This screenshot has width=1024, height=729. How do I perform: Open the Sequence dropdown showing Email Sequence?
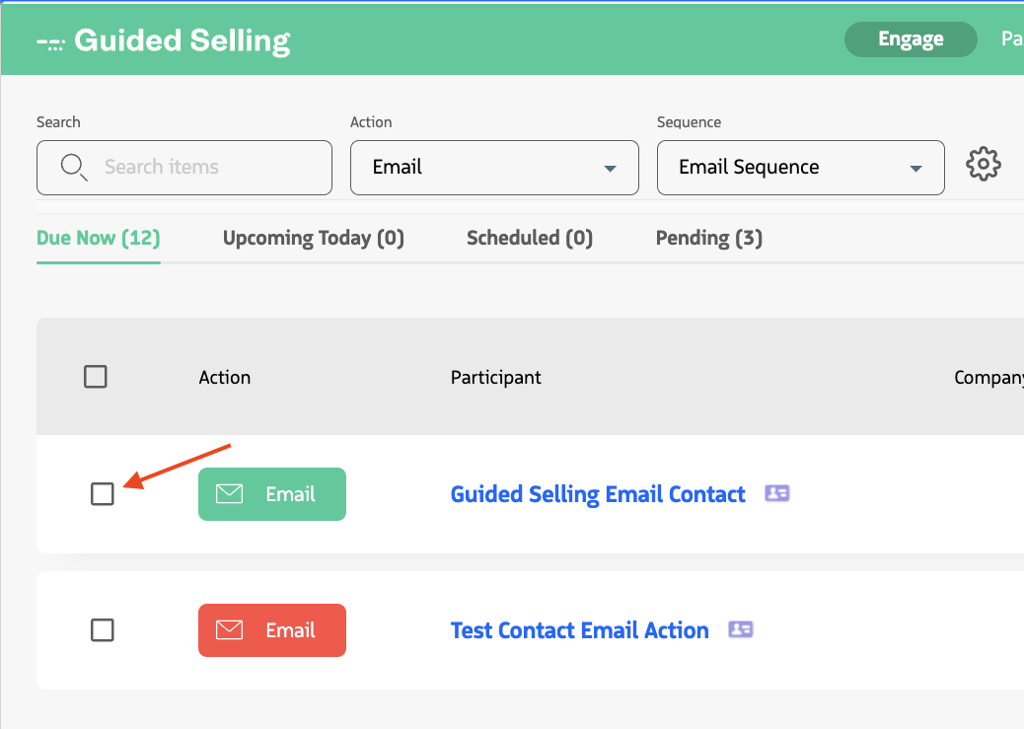pyautogui.click(x=800, y=168)
